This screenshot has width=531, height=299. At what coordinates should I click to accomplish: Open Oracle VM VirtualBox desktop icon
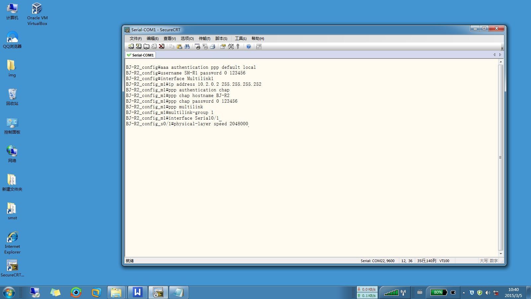37,14
